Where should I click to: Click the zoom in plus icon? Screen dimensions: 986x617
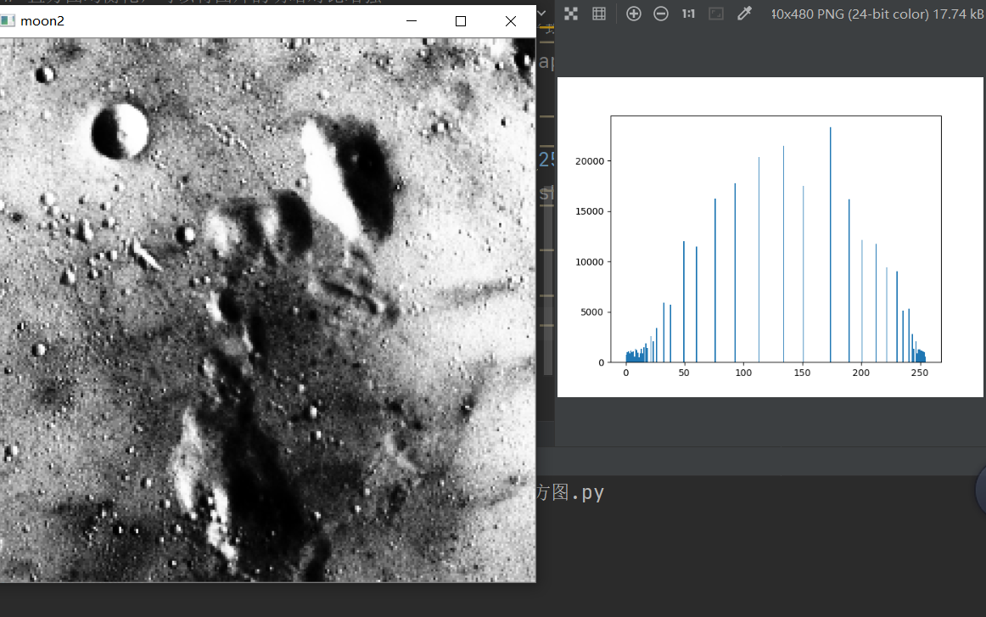[x=633, y=14]
